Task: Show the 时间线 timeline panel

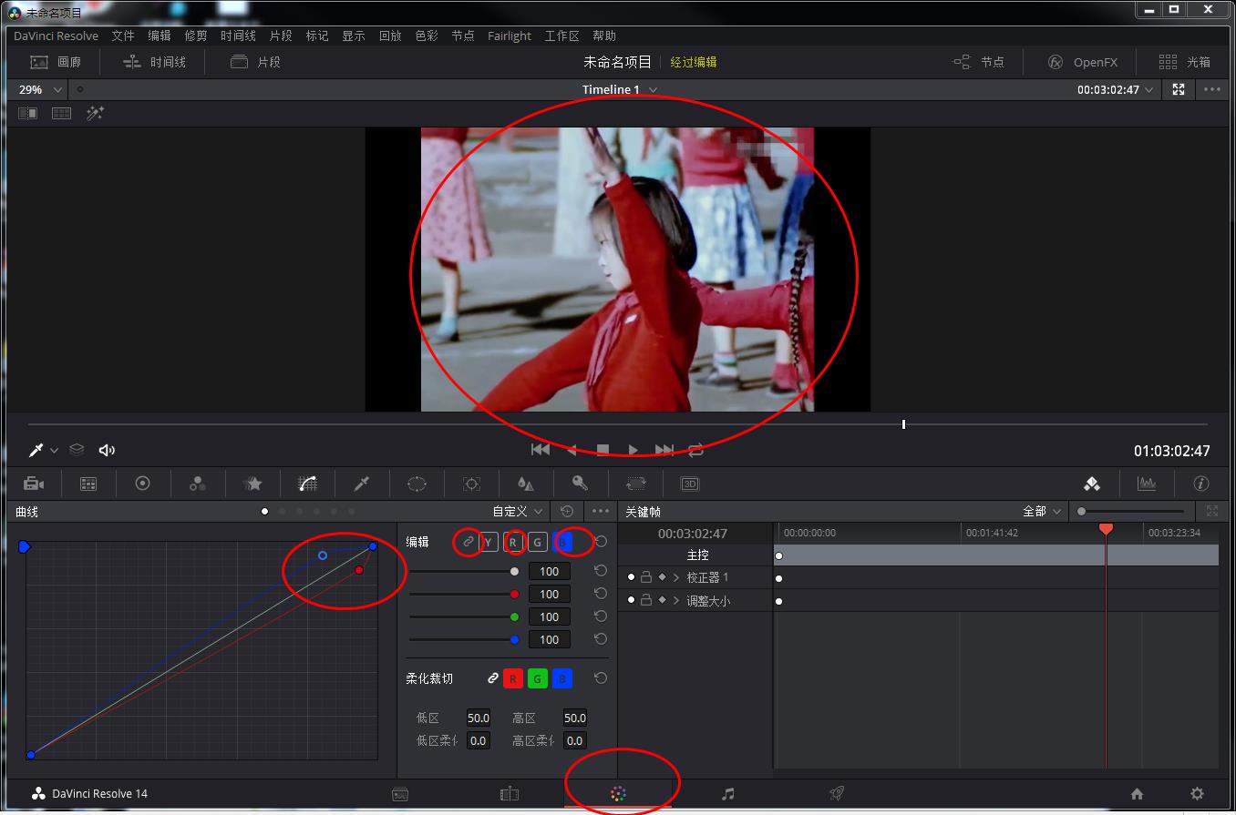Action: pyautogui.click(x=154, y=62)
